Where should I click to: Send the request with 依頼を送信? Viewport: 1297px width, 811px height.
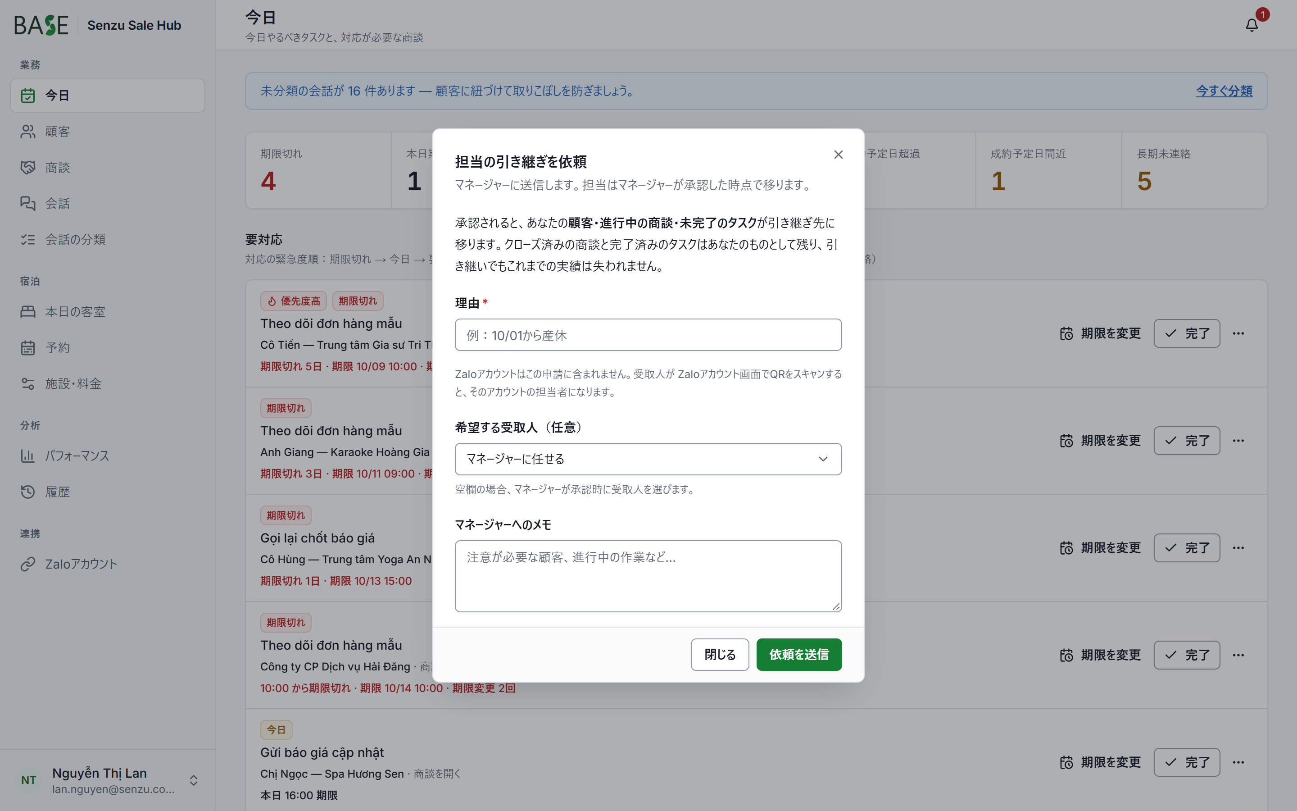798,654
